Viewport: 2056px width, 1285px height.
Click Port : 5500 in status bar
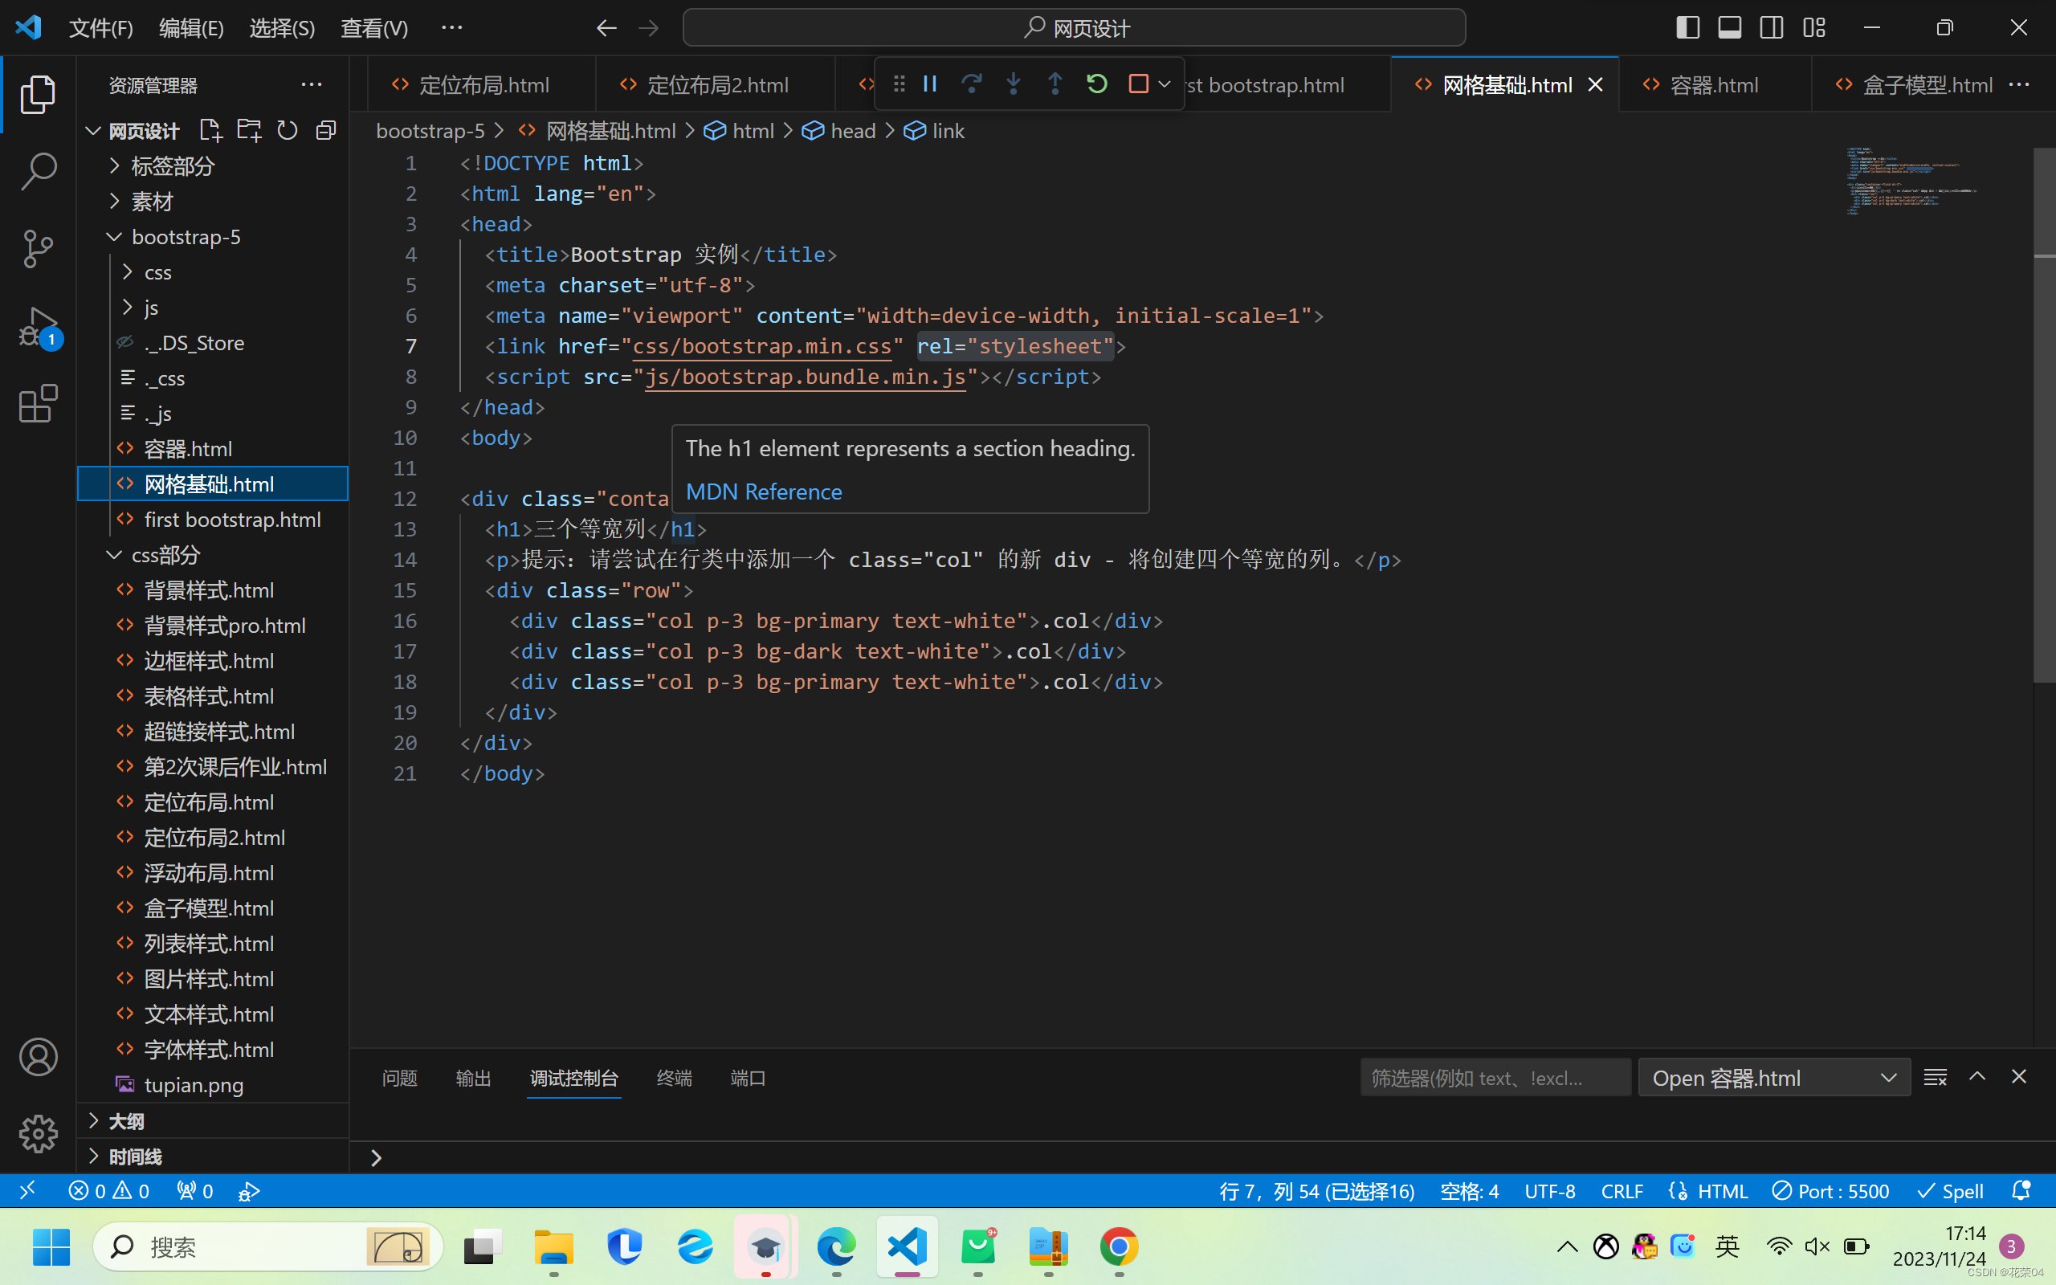click(x=1831, y=1191)
